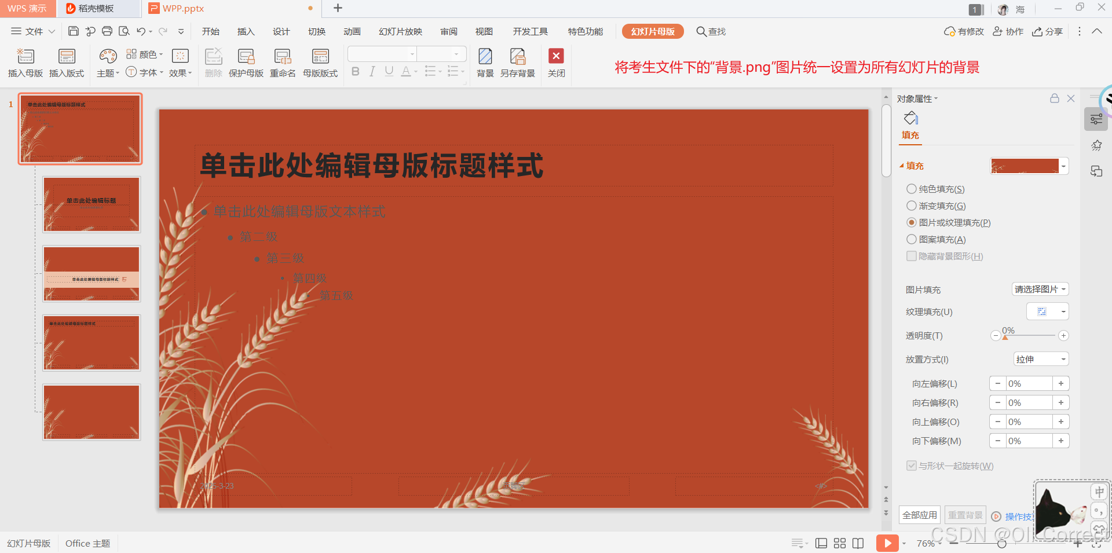Select the Slide Master (幻灯片母版) tab

tap(653, 31)
